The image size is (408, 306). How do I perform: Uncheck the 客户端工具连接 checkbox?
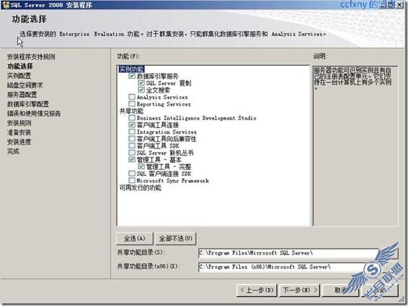coord(132,125)
